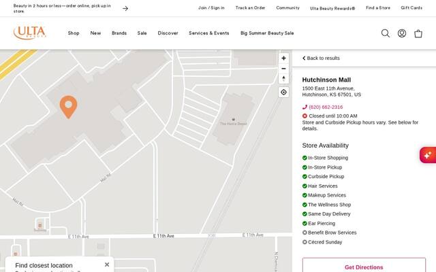Click the phone icon beside store number
Viewport: 436px width, 272px height.
tap(305, 107)
